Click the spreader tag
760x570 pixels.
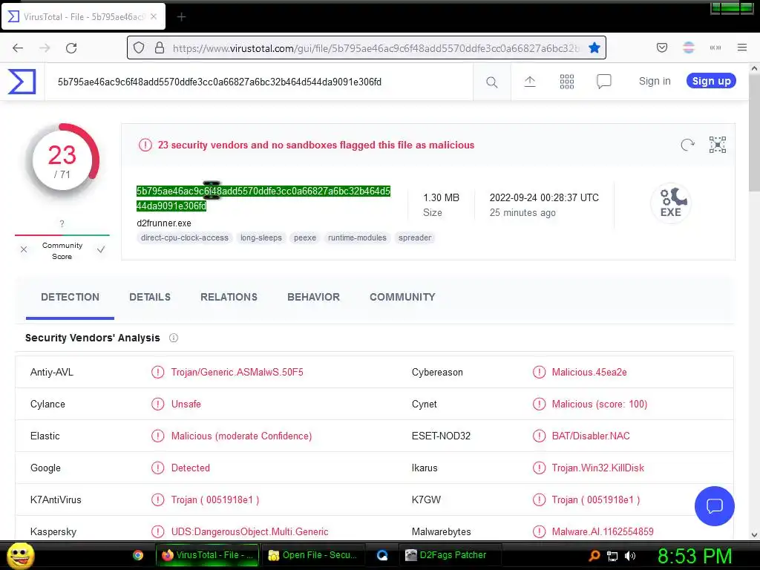[415, 238]
